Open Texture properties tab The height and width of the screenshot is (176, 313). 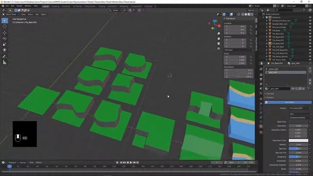click(x=261, y=132)
